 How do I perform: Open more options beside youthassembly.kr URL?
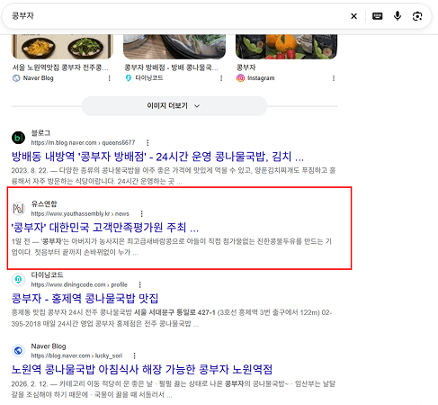[x=141, y=213]
